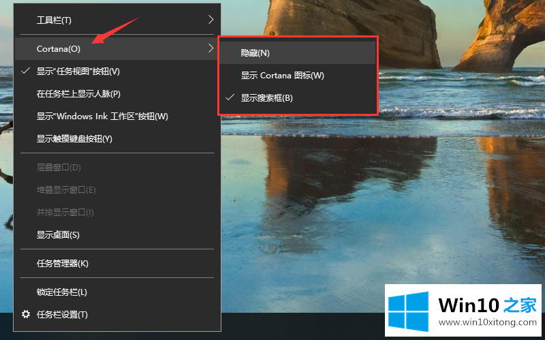Choose 显示桌面(S) from the menu
This screenshot has width=545, height=340.
click(x=58, y=235)
